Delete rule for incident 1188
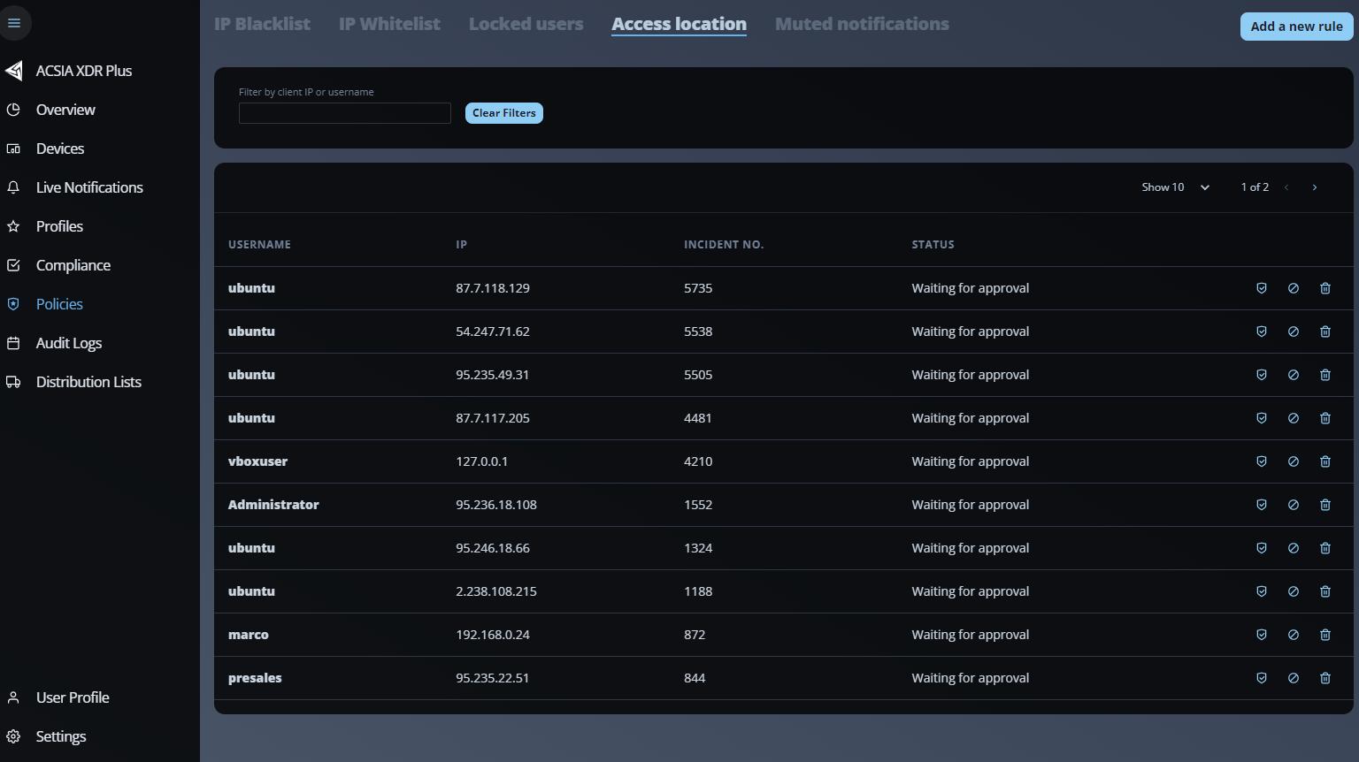 click(x=1325, y=591)
